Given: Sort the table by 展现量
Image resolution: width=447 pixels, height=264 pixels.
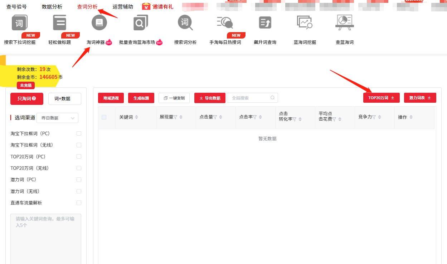Looking at the screenshot, I should [180, 117].
